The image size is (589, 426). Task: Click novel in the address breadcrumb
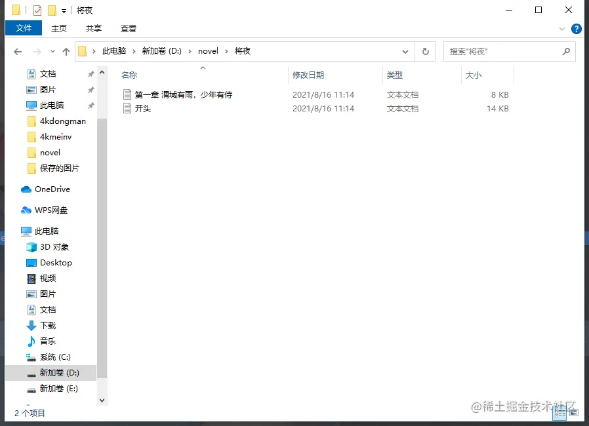pos(208,51)
